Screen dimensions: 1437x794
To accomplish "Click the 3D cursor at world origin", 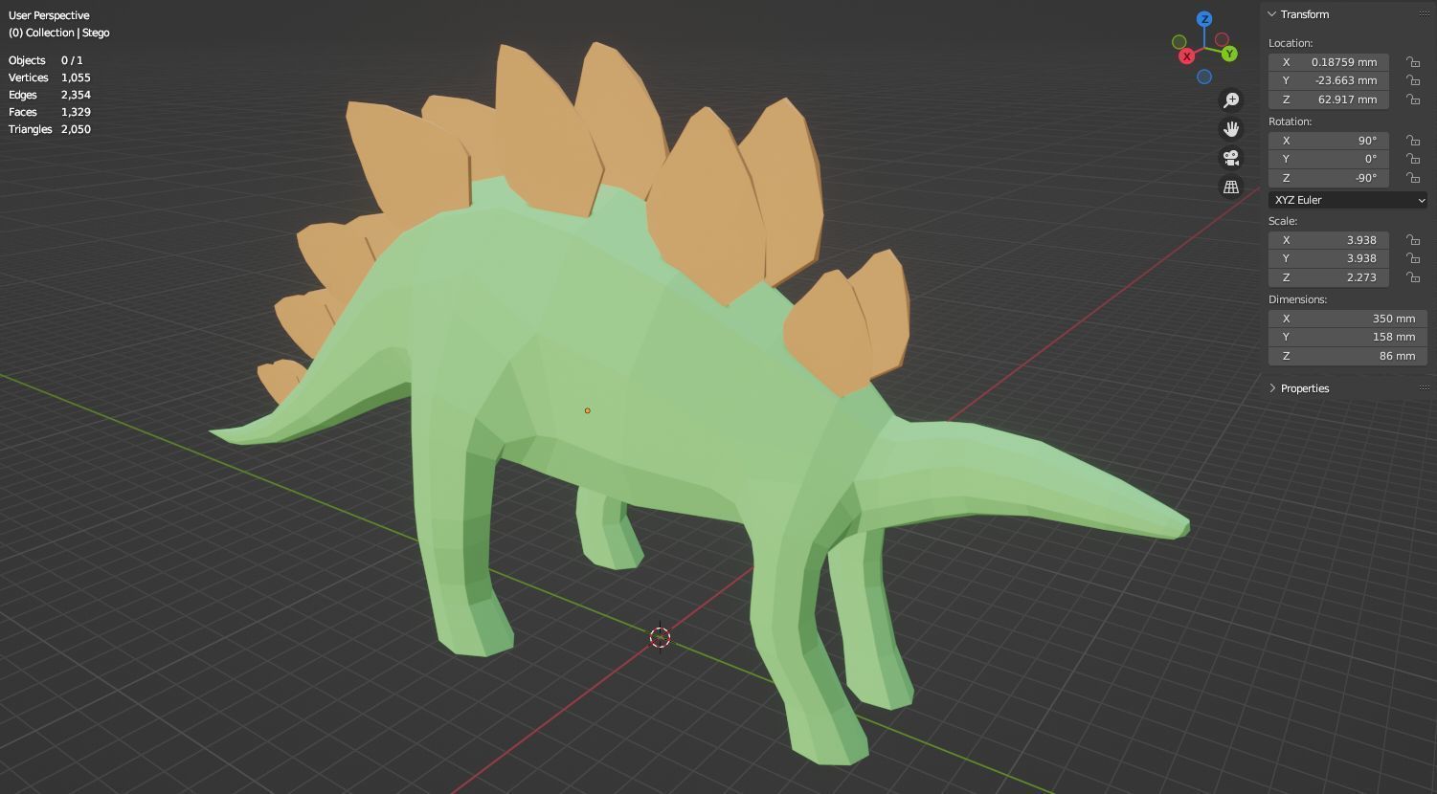I will pyautogui.click(x=660, y=638).
